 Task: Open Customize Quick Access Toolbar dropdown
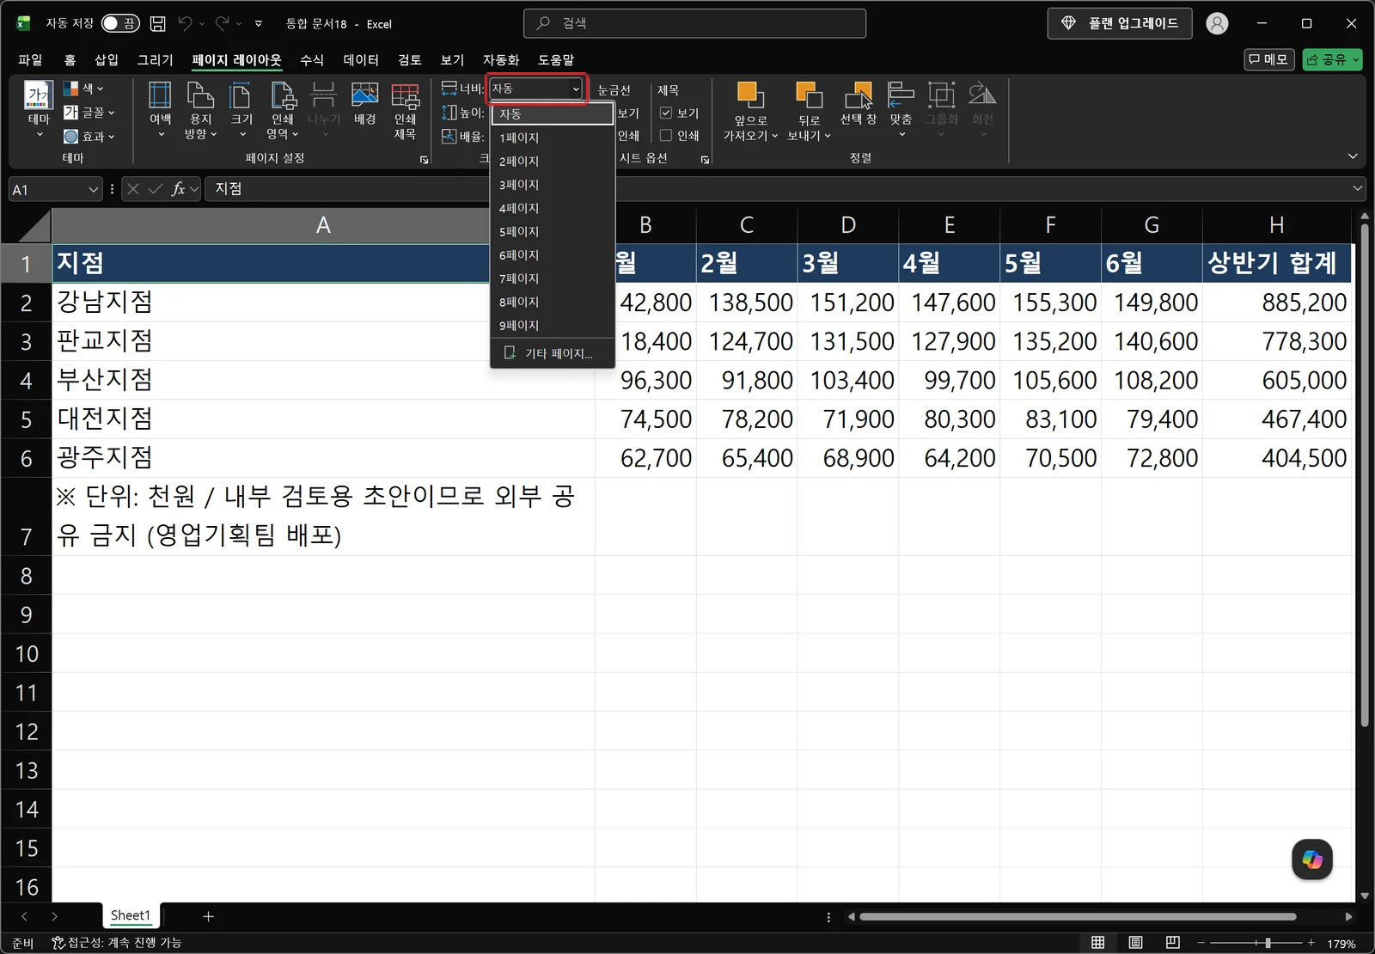(259, 24)
